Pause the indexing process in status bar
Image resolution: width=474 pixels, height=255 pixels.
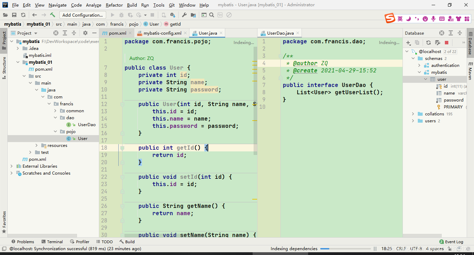(375, 249)
